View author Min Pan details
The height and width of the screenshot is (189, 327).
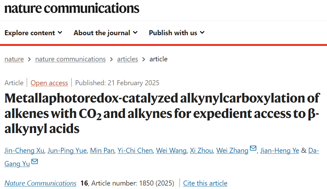pos(102,150)
